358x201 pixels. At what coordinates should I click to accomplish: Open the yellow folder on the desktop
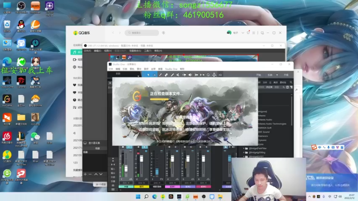point(21,119)
